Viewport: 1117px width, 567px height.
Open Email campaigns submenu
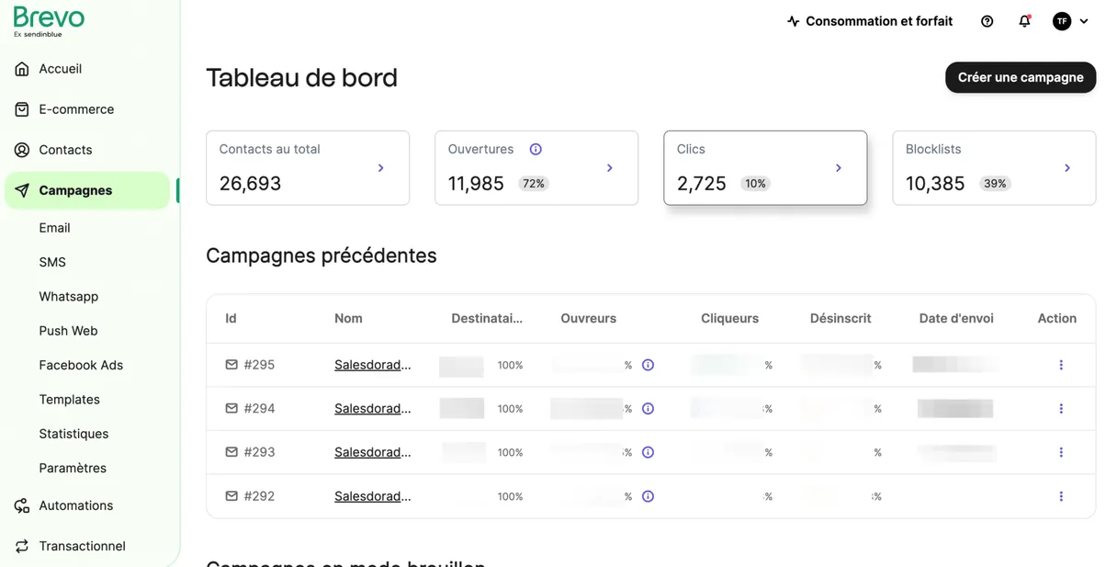coord(54,228)
